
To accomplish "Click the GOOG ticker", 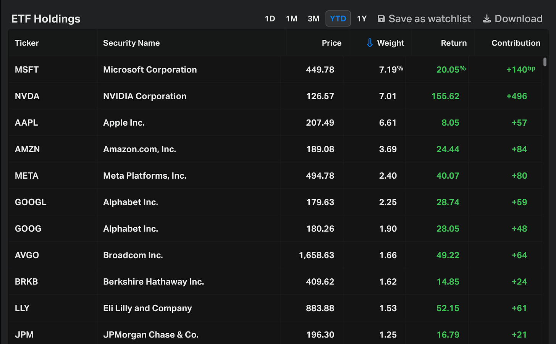I will pyautogui.click(x=28, y=229).
